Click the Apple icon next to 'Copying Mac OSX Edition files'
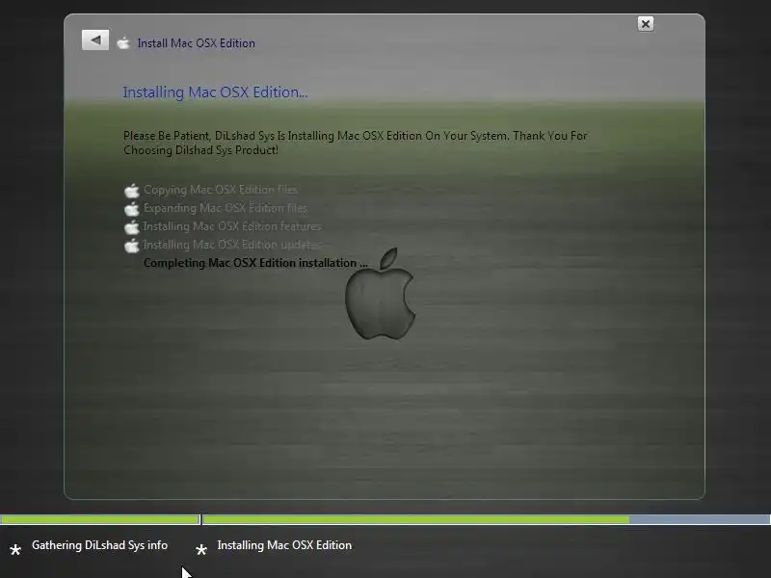This screenshot has height=578, width=771. (132, 190)
